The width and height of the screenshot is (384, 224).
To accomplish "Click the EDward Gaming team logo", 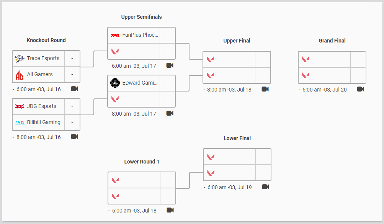I will coord(115,83).
